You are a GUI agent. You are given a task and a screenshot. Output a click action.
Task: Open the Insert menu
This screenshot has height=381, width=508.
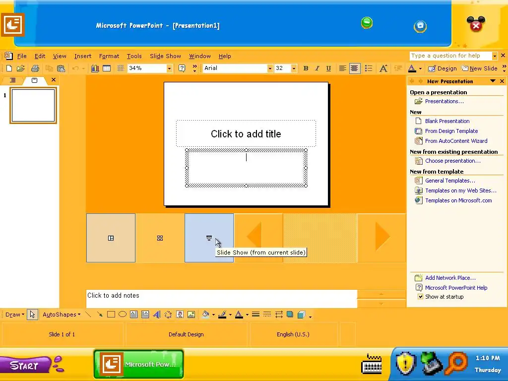tap(83, 56)
